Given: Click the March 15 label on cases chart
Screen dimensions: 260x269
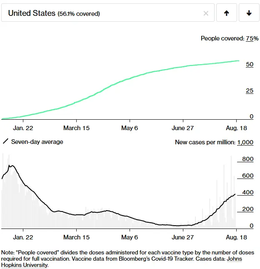Looking at the screenshot, I should [76, 237].
